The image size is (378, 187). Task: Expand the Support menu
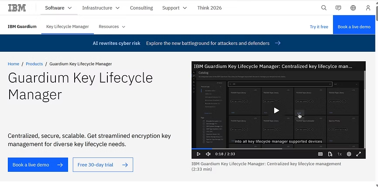[x=175, y=8]
